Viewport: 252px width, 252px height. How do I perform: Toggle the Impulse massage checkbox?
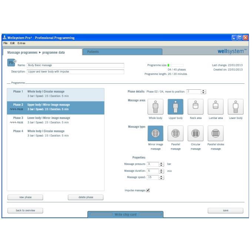coord(148,190)
